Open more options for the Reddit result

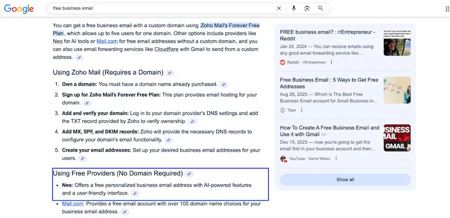(x=332, y=62)
